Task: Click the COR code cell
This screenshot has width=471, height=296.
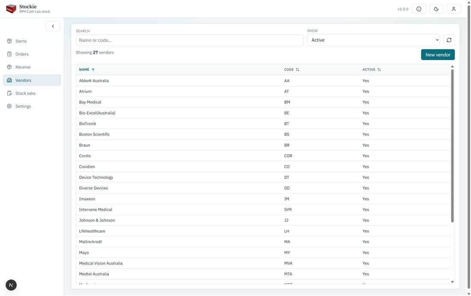Action: pos(288,155)
